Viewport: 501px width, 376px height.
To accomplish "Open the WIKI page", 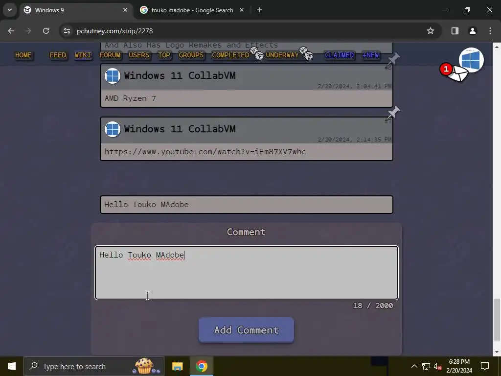I will [83, 55].
